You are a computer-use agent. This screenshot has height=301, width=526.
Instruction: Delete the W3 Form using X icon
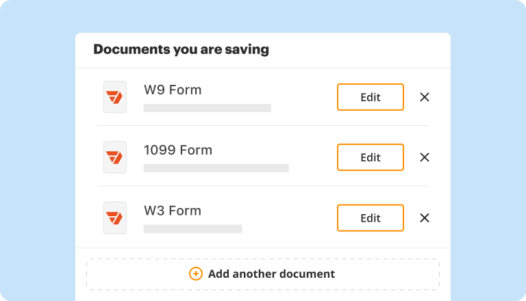[x=425, y=218]
